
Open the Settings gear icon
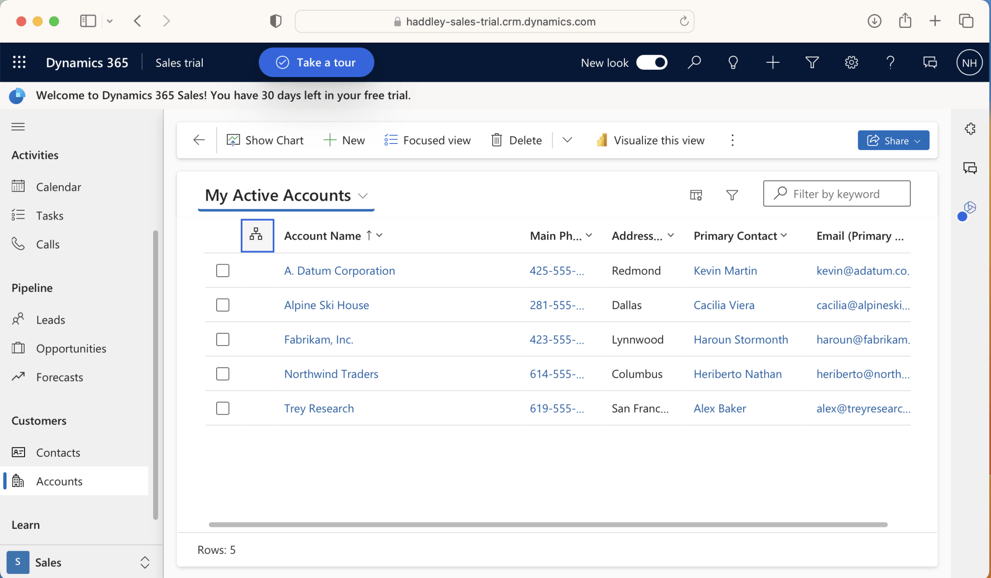point(851,62)
